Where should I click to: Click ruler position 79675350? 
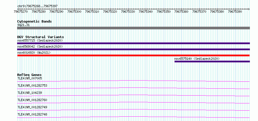click(163, 12)
